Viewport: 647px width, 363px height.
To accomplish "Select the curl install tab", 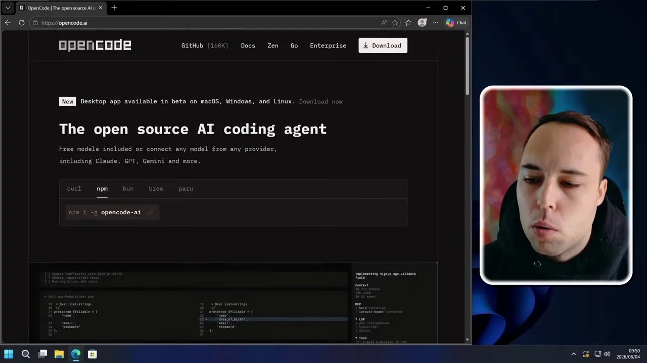I will click(x=74, y=189).
